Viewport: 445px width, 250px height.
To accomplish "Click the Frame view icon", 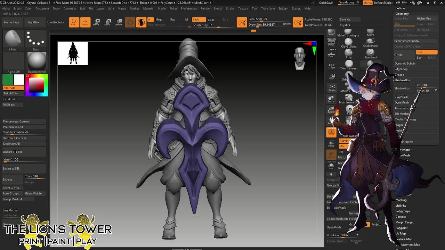I will [x=332, y=87].
